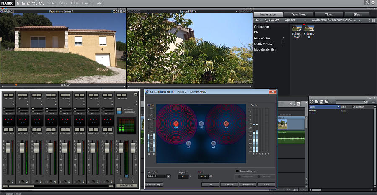
Task: Clear the project list search field
Action: (366, 101)
